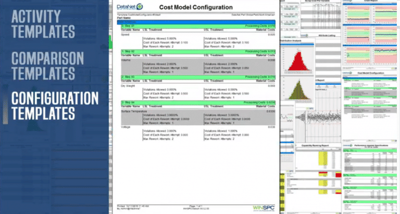Expand the Step 03 green header row
Viewport: 400px width, 214px height.
coord(195,76)
